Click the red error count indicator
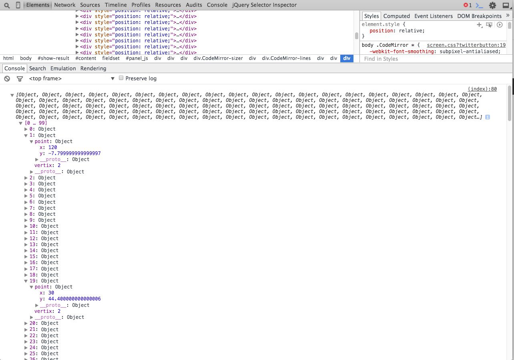Screen dimensions: 514x360 [468, 5]
